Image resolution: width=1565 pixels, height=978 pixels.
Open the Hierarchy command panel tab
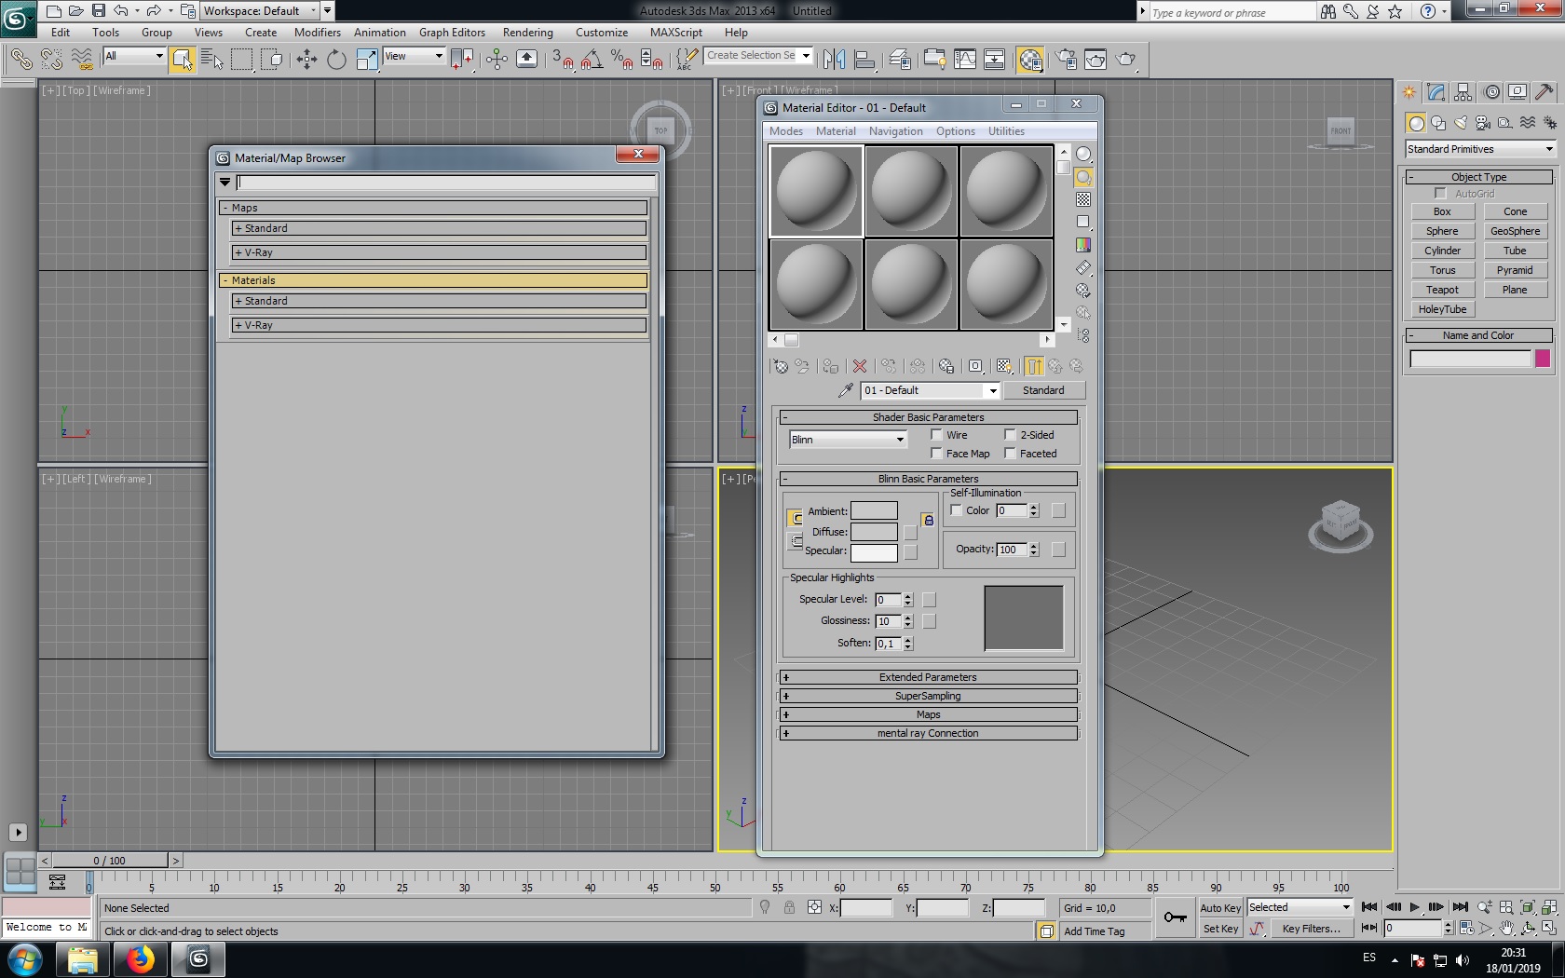click(1463, 91)
